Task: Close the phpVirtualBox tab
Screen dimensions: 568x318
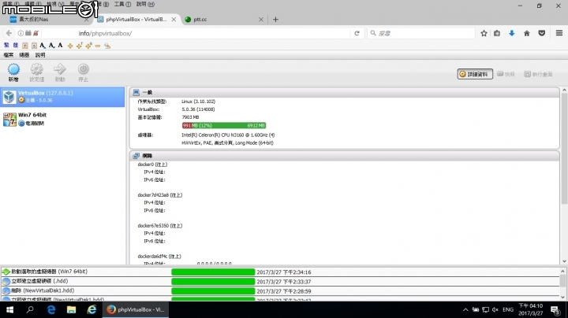Action: pyautogui.click(x=174, y=20)
